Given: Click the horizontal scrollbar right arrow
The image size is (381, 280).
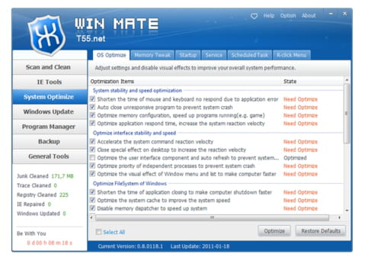Looking at the screenshot, I should pyautogui.click(x=339, y=217).
